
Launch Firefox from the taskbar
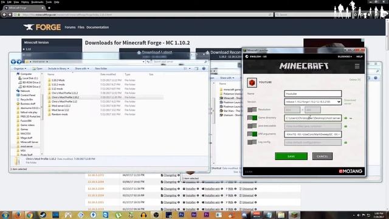coord(18,215)
